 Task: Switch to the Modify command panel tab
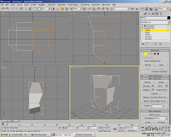(x=145, y=14)
